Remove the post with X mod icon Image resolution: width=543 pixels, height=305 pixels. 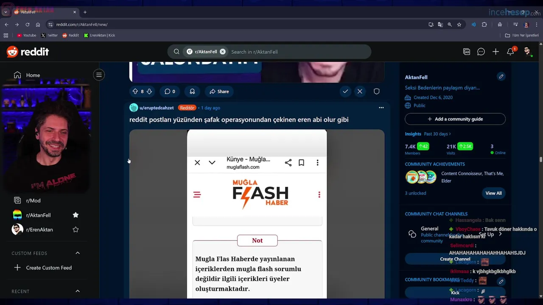click(x=360, y=91)
